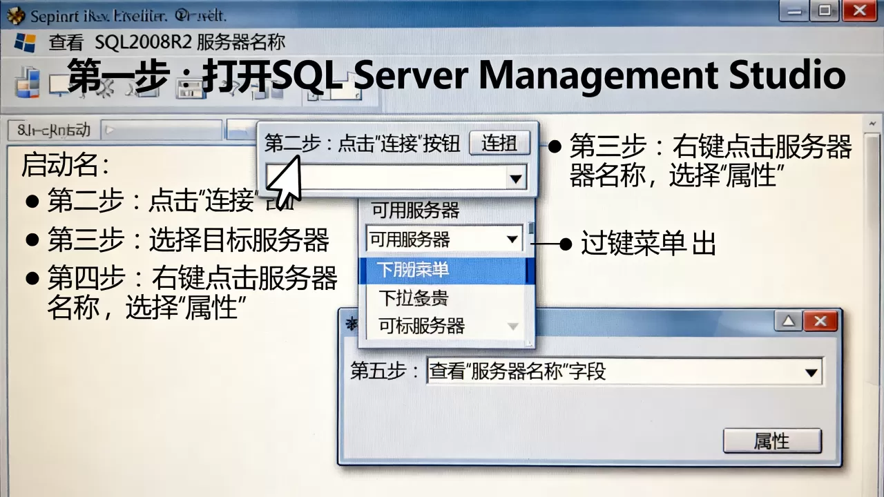
Task: Close the main window with the red X
Action: point(860,10)
